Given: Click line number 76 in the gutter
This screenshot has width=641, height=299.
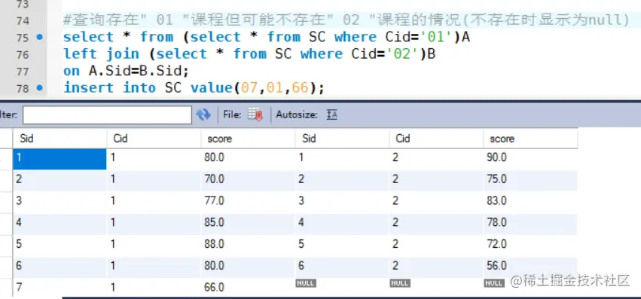Looking at the screenshot, I should pos(22,54).
